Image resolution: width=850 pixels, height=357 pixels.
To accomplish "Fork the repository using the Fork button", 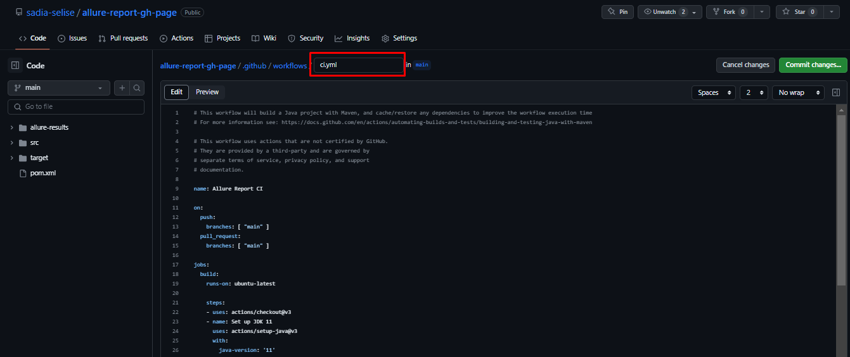I will tap(730, 12).
